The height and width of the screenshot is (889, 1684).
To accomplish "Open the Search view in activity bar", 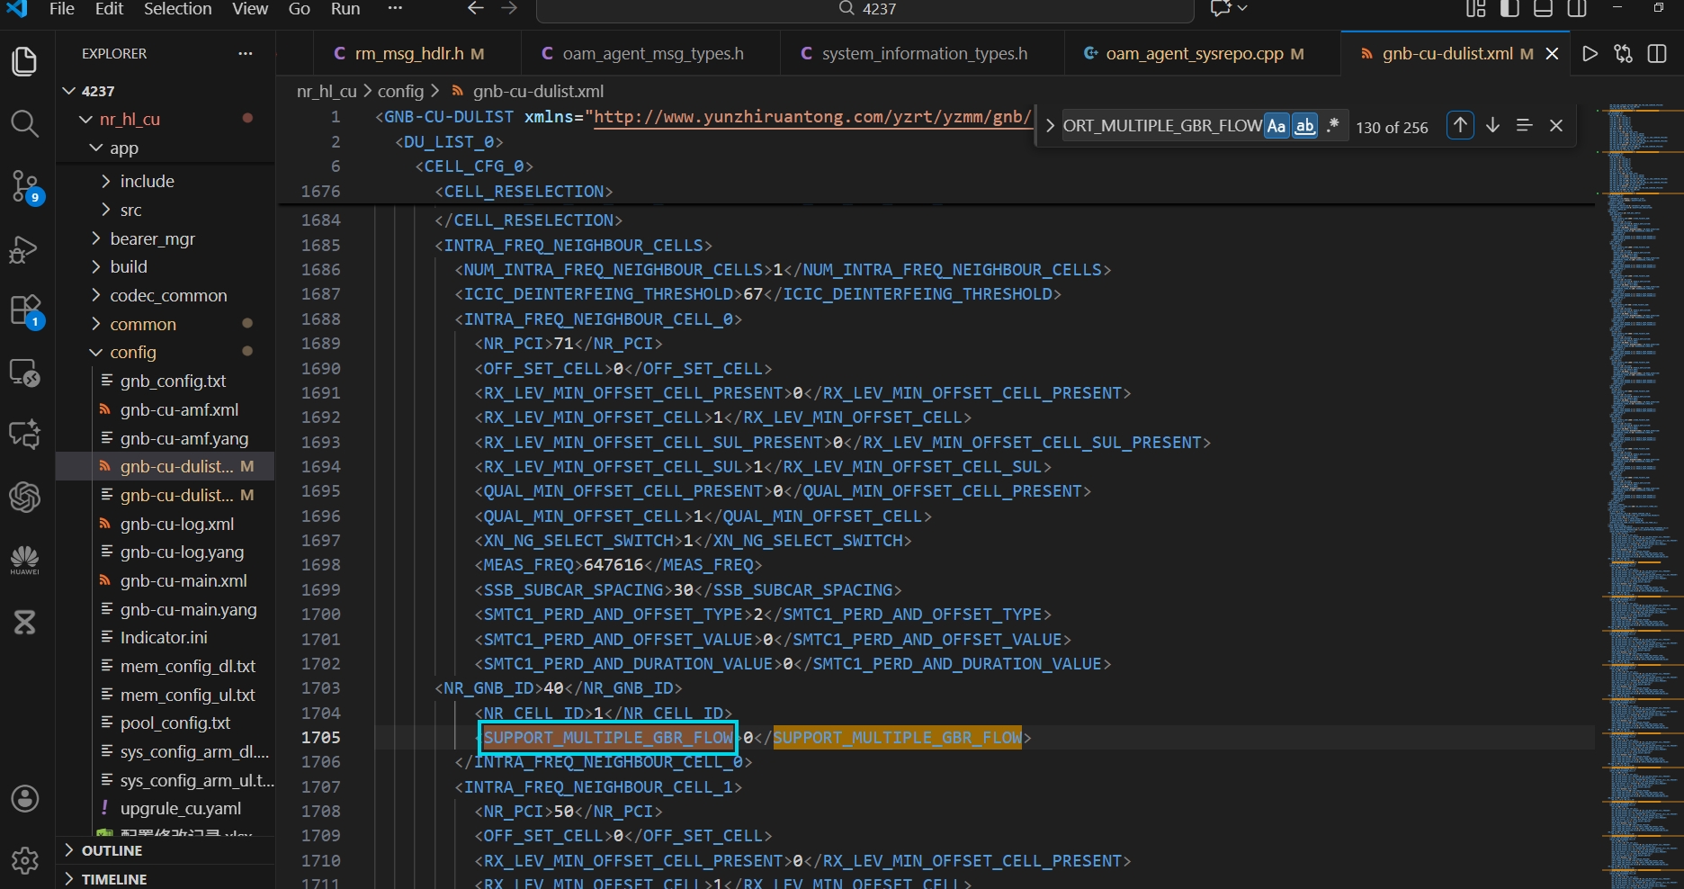I will (x=24, y=123).
